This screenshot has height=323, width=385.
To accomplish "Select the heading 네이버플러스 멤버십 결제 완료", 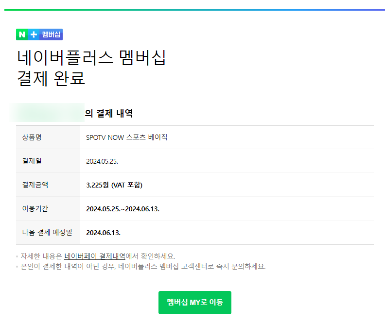I will (91, 68).
